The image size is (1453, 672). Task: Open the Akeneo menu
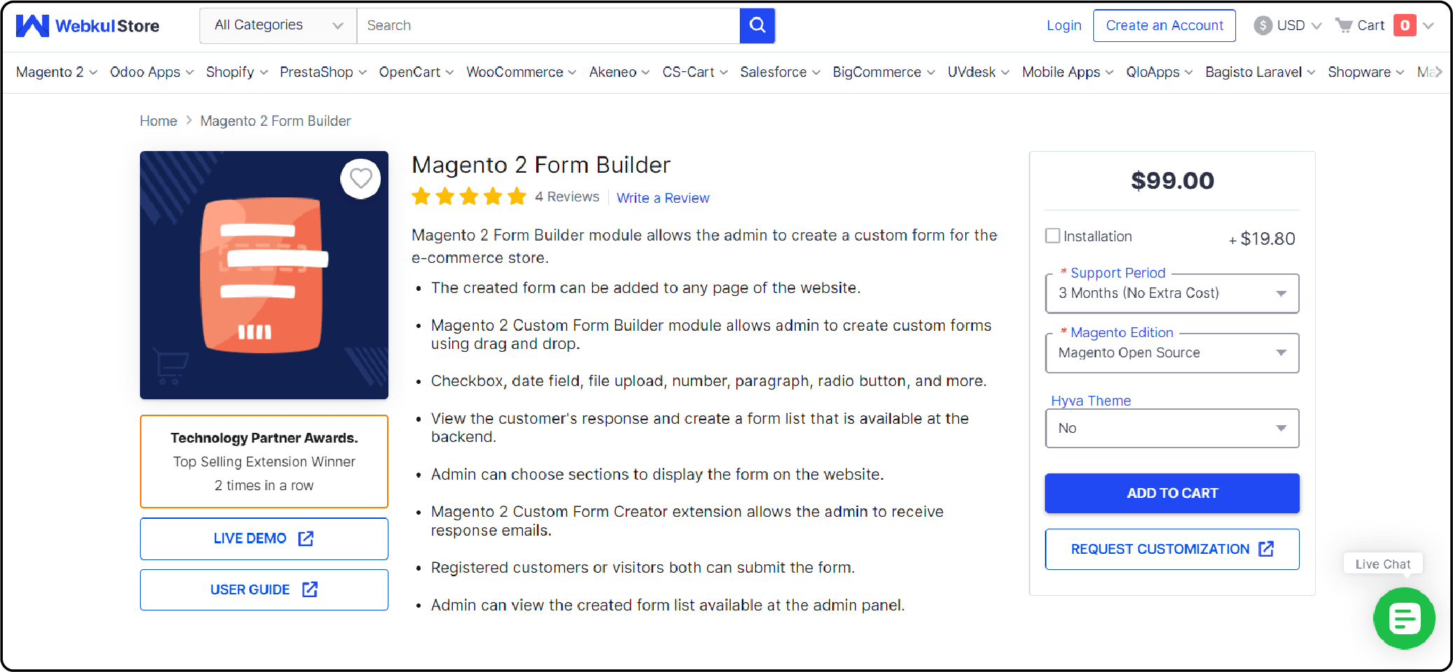click(x=619, y=72)
